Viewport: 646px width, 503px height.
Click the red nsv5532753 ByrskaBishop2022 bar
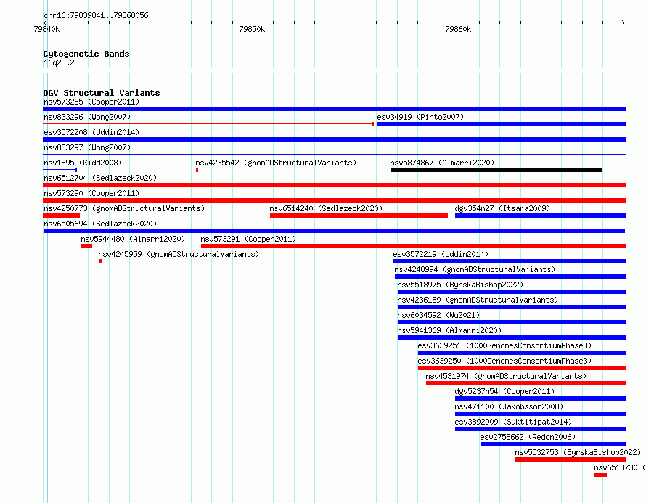(x=571, y=459)
